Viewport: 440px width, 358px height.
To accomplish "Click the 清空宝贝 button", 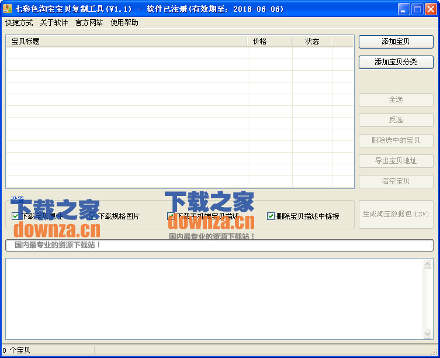I will coord(396,181).
